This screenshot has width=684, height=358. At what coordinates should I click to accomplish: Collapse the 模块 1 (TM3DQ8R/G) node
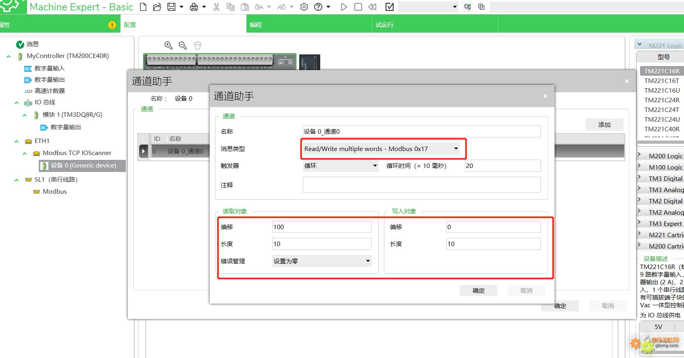click(25, 115)
